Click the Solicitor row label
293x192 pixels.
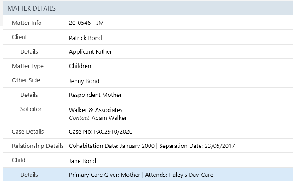click(31, 109)
